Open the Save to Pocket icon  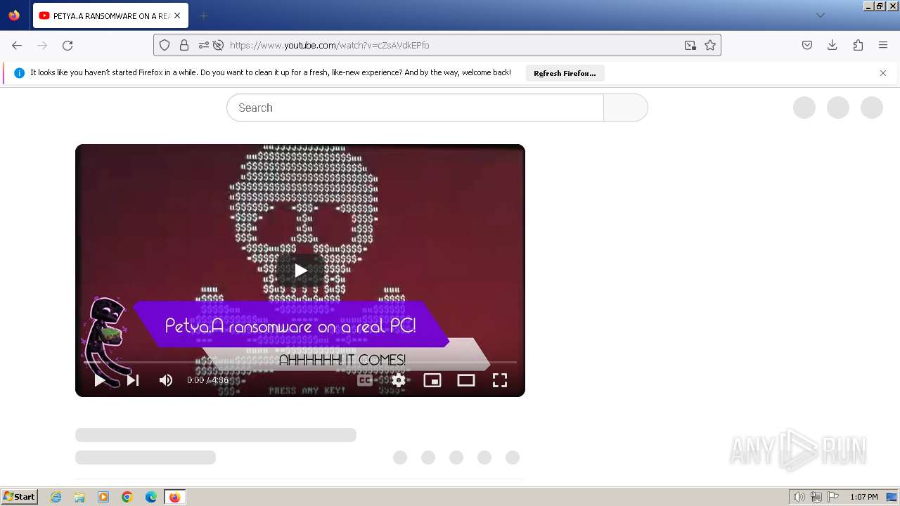click(x=807, y=45)
